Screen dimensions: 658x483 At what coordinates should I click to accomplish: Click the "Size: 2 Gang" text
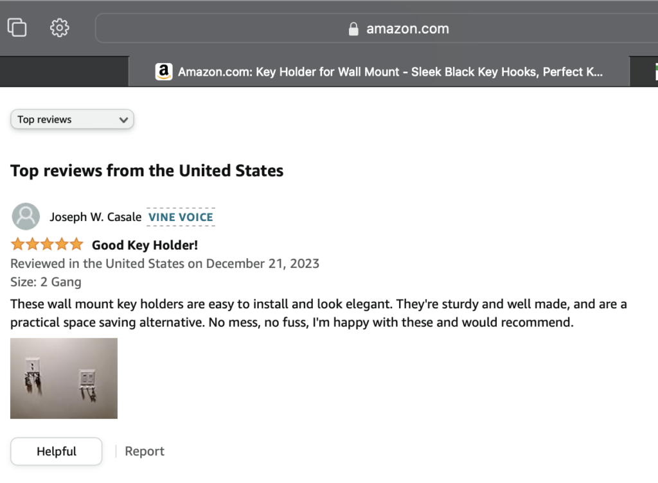(x=46, y=281)
